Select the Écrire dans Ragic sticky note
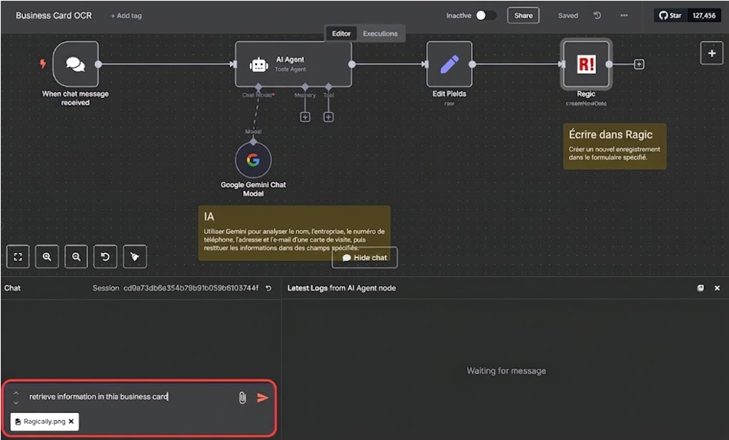Image resolution: width=729 pixels, height=440 pixels. [615, 146]
